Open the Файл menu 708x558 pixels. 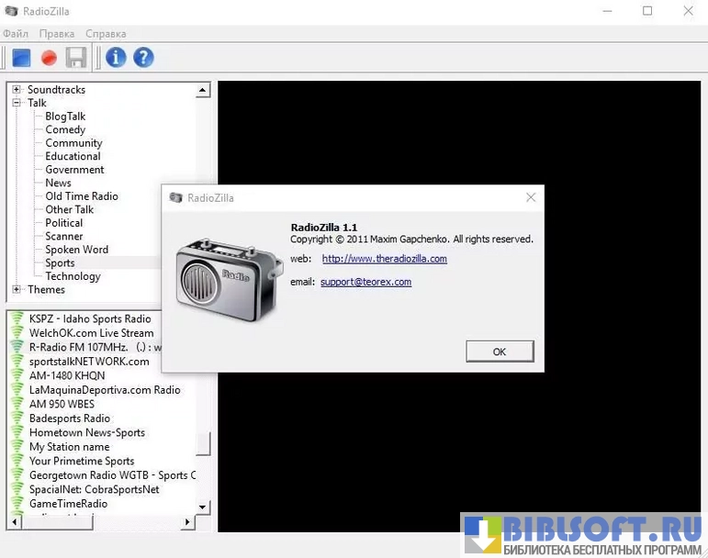16,34
